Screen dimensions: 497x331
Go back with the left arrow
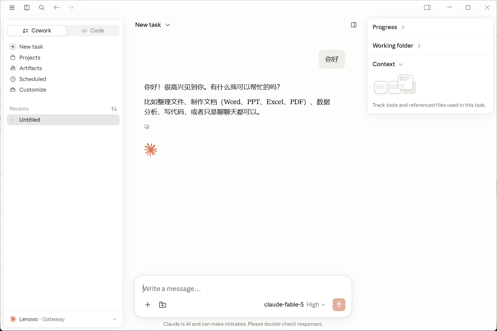(x=57, y=8)
